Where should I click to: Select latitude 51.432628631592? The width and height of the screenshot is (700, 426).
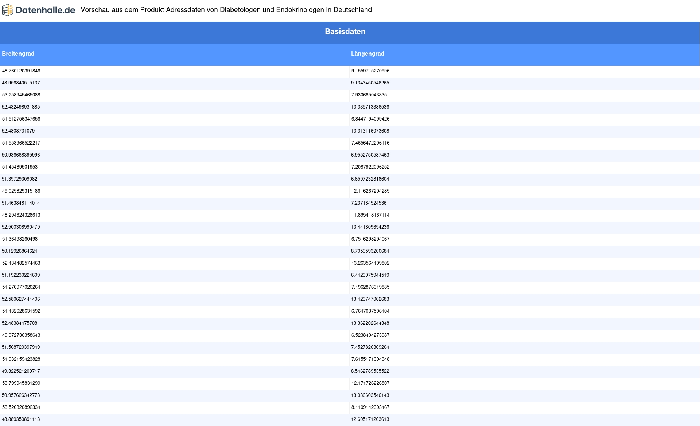click(x=21, y=311)
